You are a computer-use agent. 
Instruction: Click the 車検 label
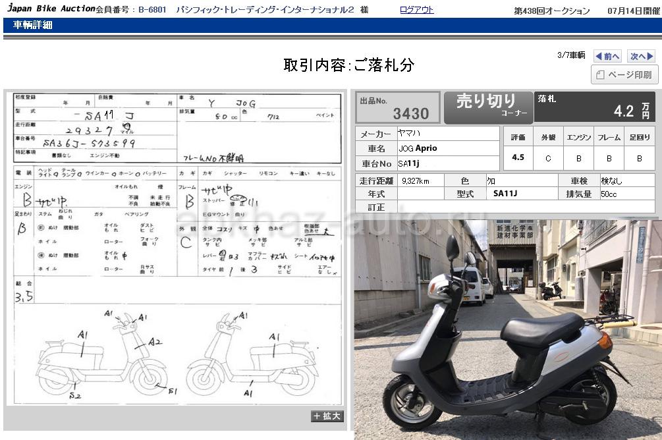pyautogui.click(x=579, y=180)
